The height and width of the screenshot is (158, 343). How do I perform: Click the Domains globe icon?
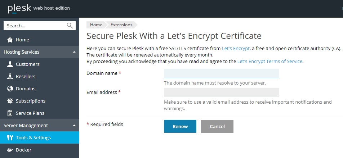pyautogui.click(x=10, y=89)
